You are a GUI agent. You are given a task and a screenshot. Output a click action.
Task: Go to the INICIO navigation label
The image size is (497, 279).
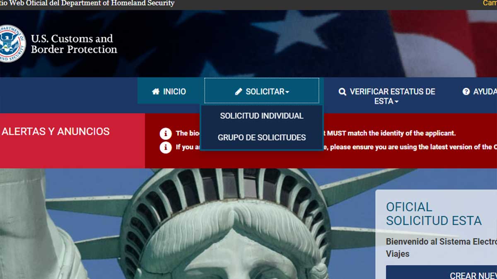[174, 92]
